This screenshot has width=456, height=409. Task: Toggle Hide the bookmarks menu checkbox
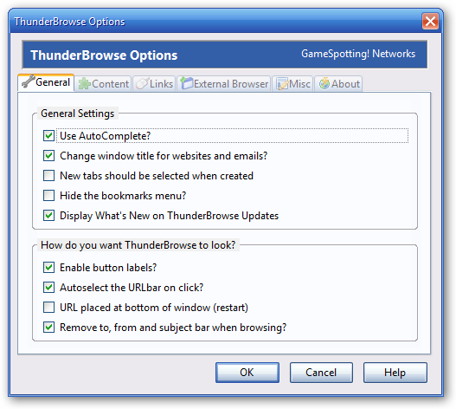coord(48,196)
